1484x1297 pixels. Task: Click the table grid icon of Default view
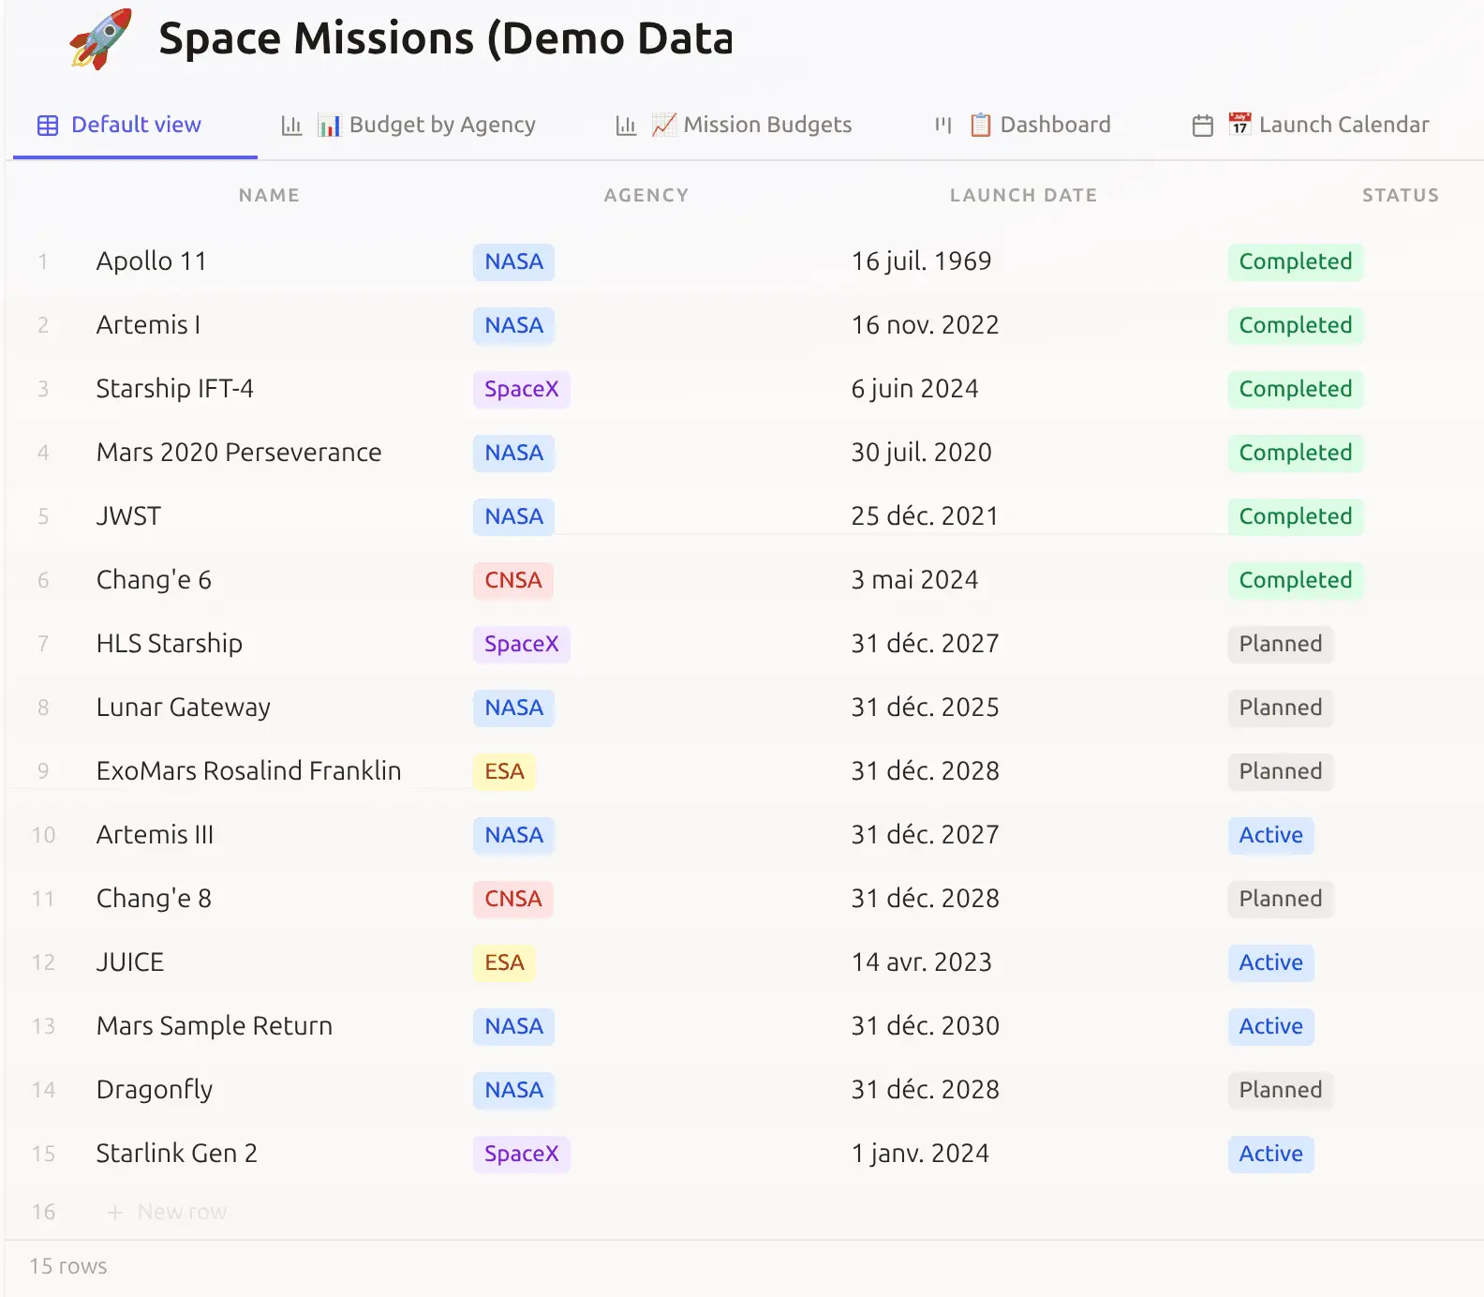[x=48, y=126]
